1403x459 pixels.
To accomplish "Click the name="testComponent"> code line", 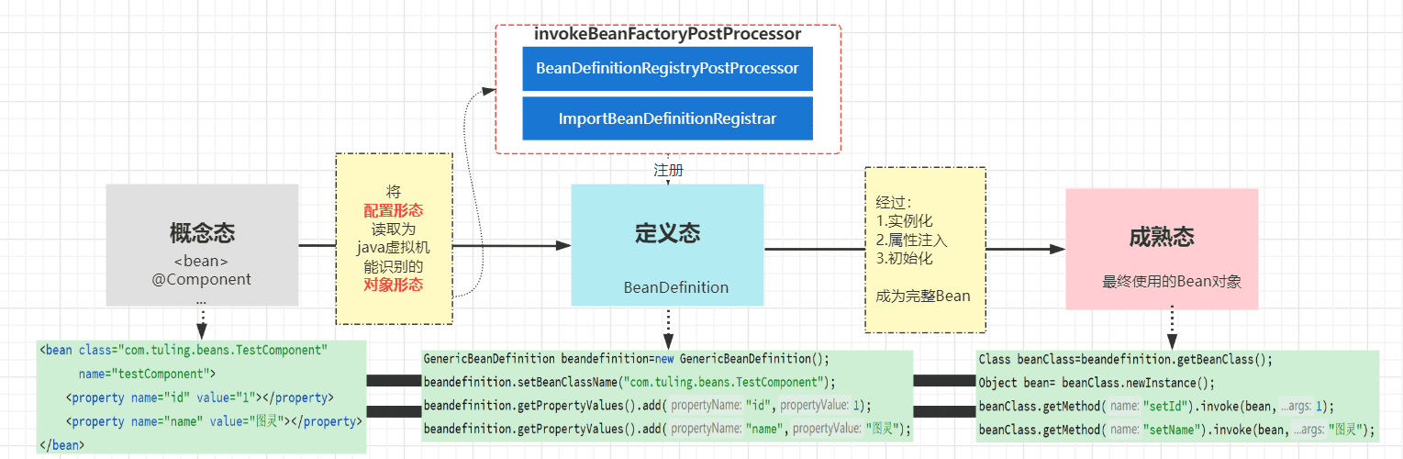I will coord(147,374).
